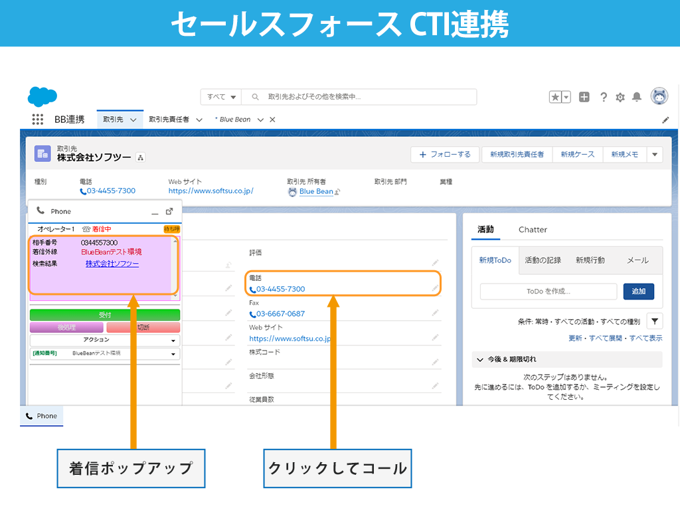Click the Favorites star icon

point(555,97)
